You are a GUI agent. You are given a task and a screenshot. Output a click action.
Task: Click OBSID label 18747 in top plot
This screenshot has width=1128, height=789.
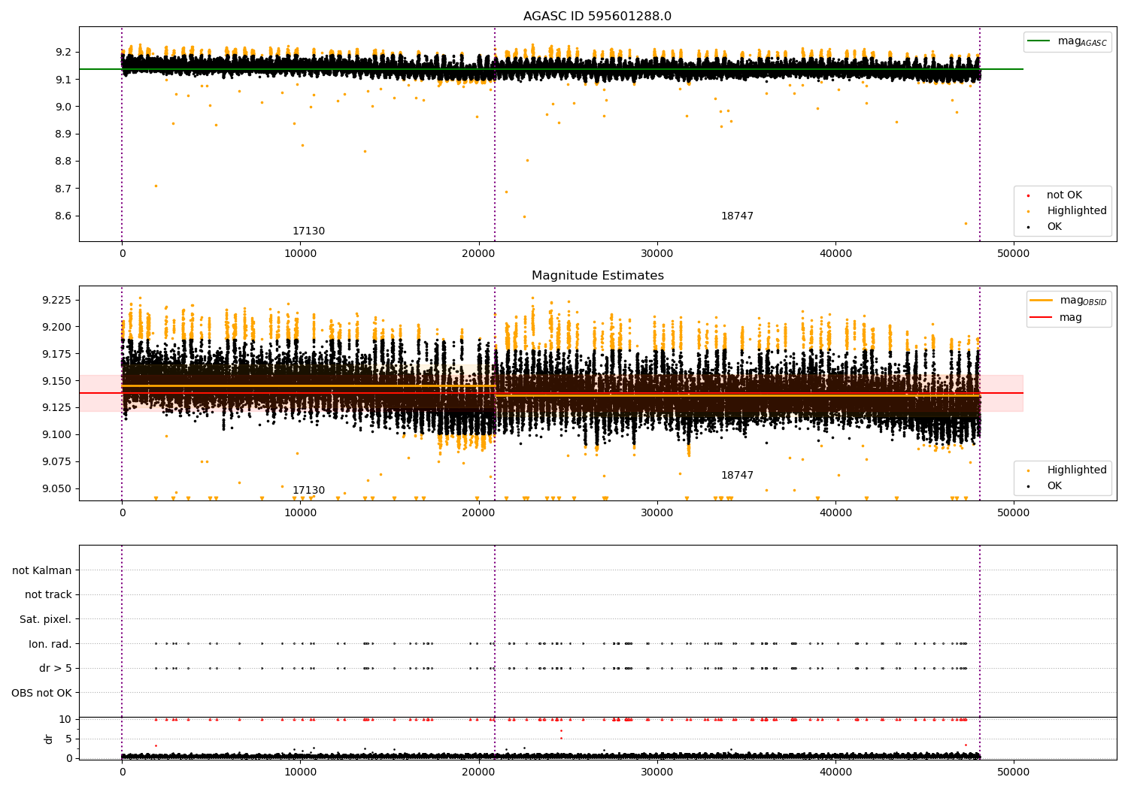[737, 216]
